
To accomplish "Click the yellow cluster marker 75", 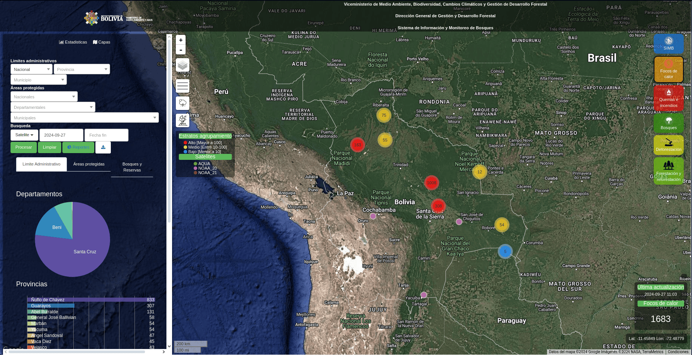I will [384, 115].
